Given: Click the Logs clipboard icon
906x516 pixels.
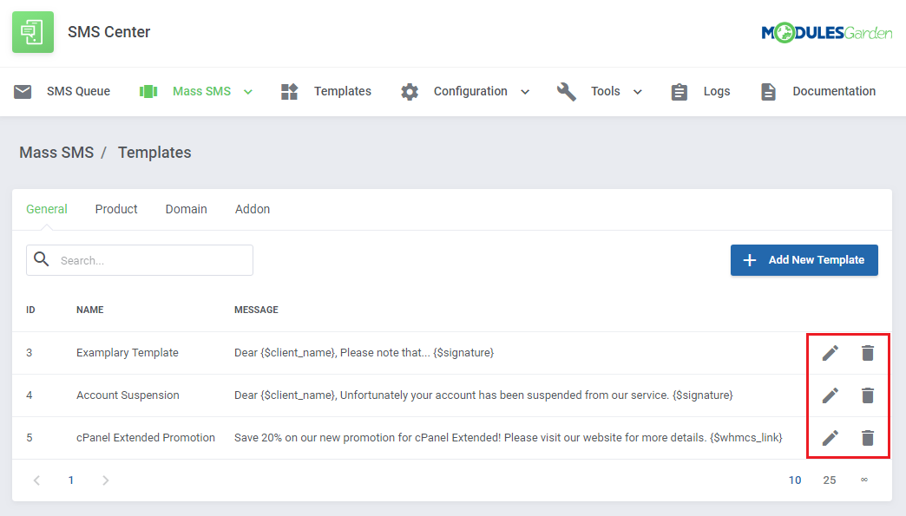Looking at the screenshot, I should [x=679, y=91].
